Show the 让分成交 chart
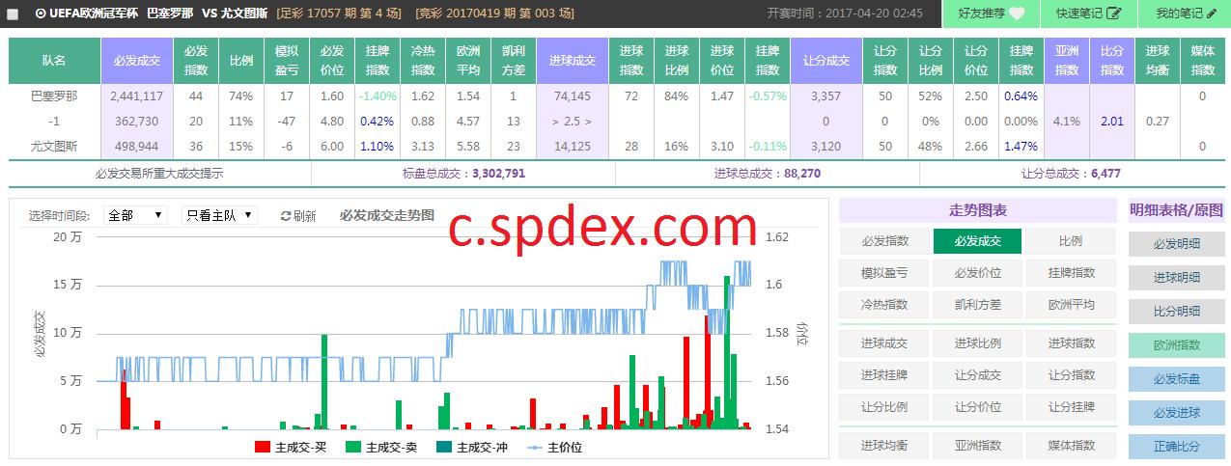Viewport: 1231px width, 466px height. point(977,375)
